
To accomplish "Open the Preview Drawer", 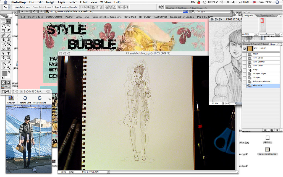I will pos(11,98).
